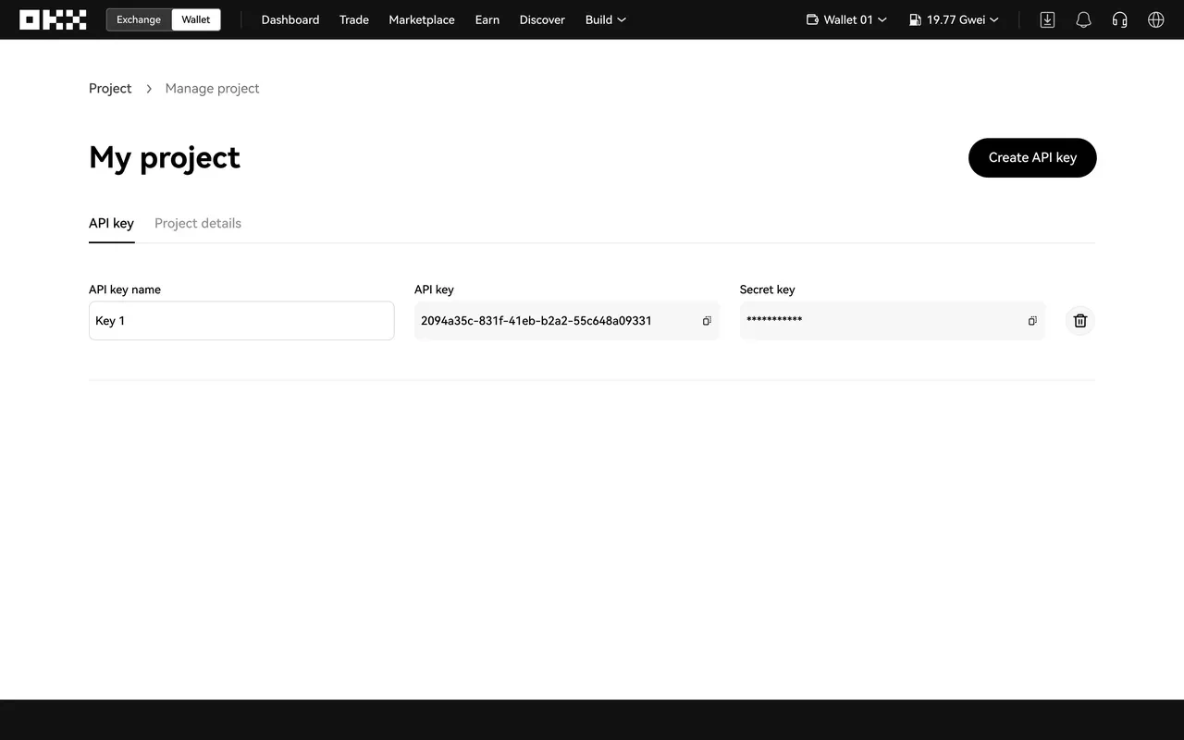Select the API key tab
1184x740 pixels.
[x=111, y=223]
